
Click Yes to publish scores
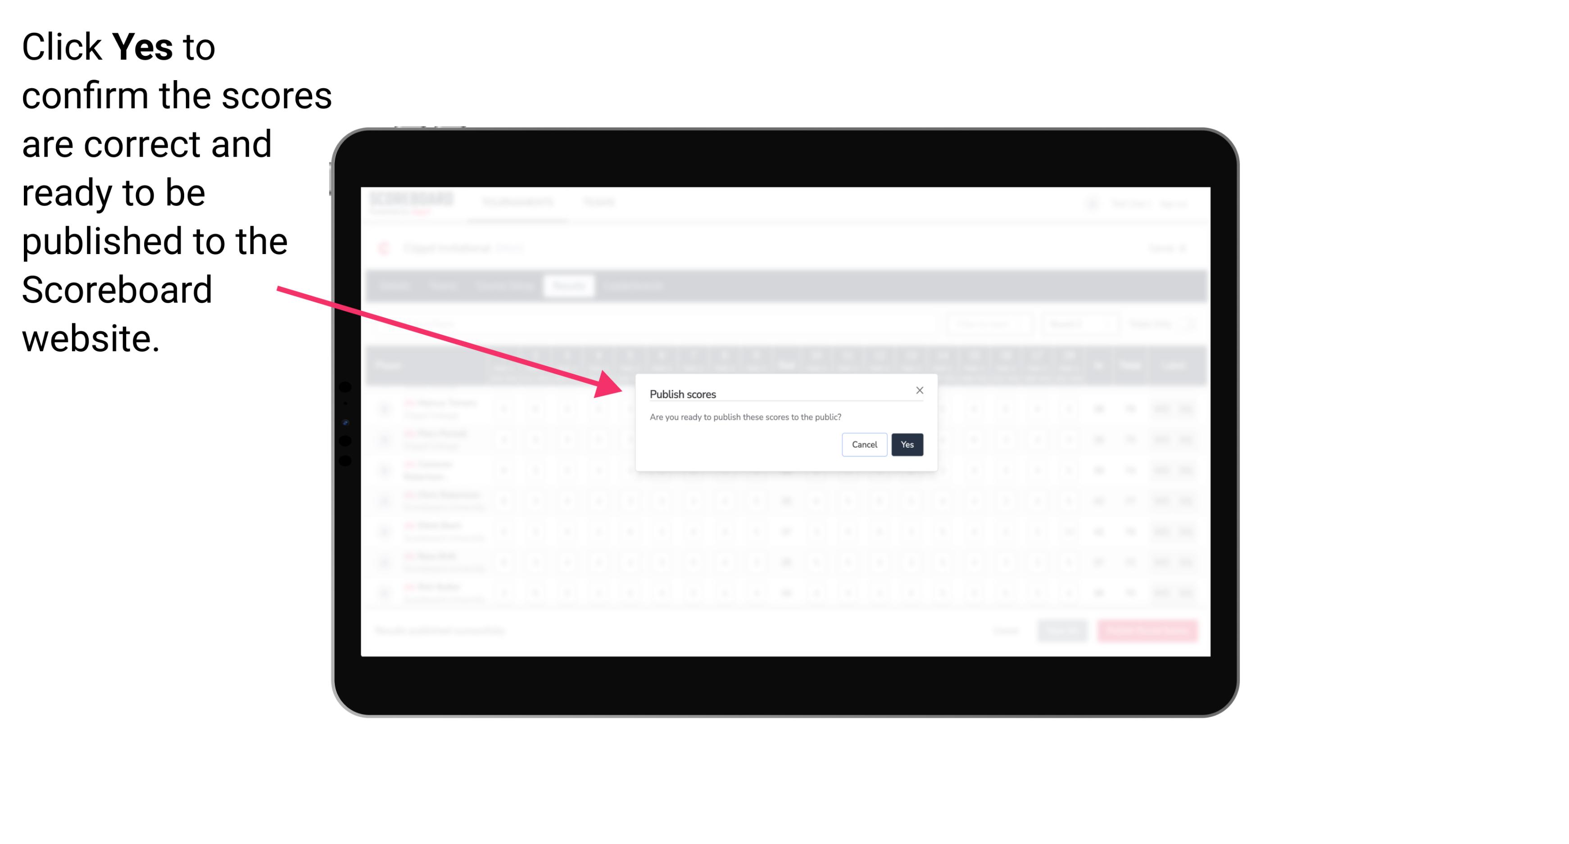click(907, 444)
